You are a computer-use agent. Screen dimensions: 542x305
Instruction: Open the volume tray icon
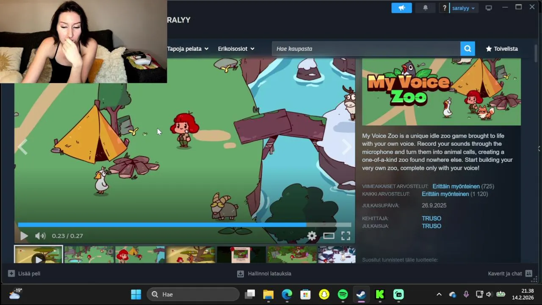point(489,294)
